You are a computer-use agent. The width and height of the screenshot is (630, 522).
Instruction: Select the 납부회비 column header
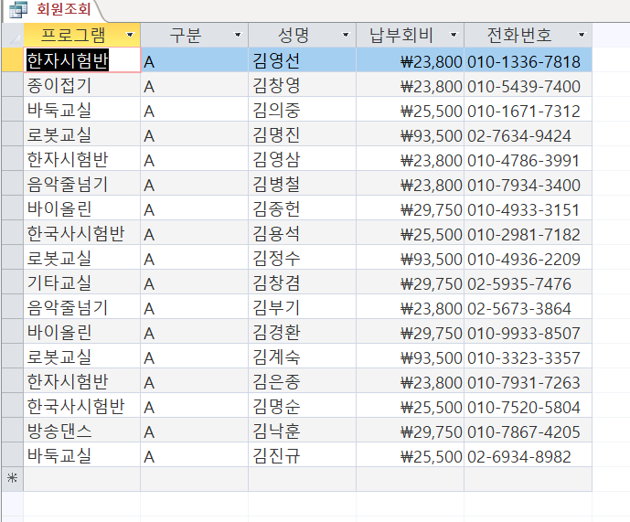[x=401, y=36]
